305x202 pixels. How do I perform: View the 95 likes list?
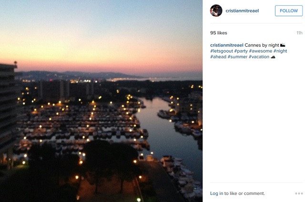[x=219, y=33]
